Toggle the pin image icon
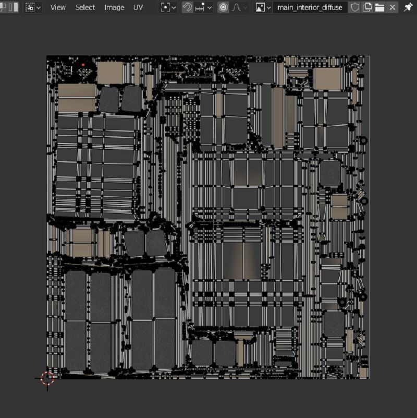417x418 pixels. [x=408, y=7]
